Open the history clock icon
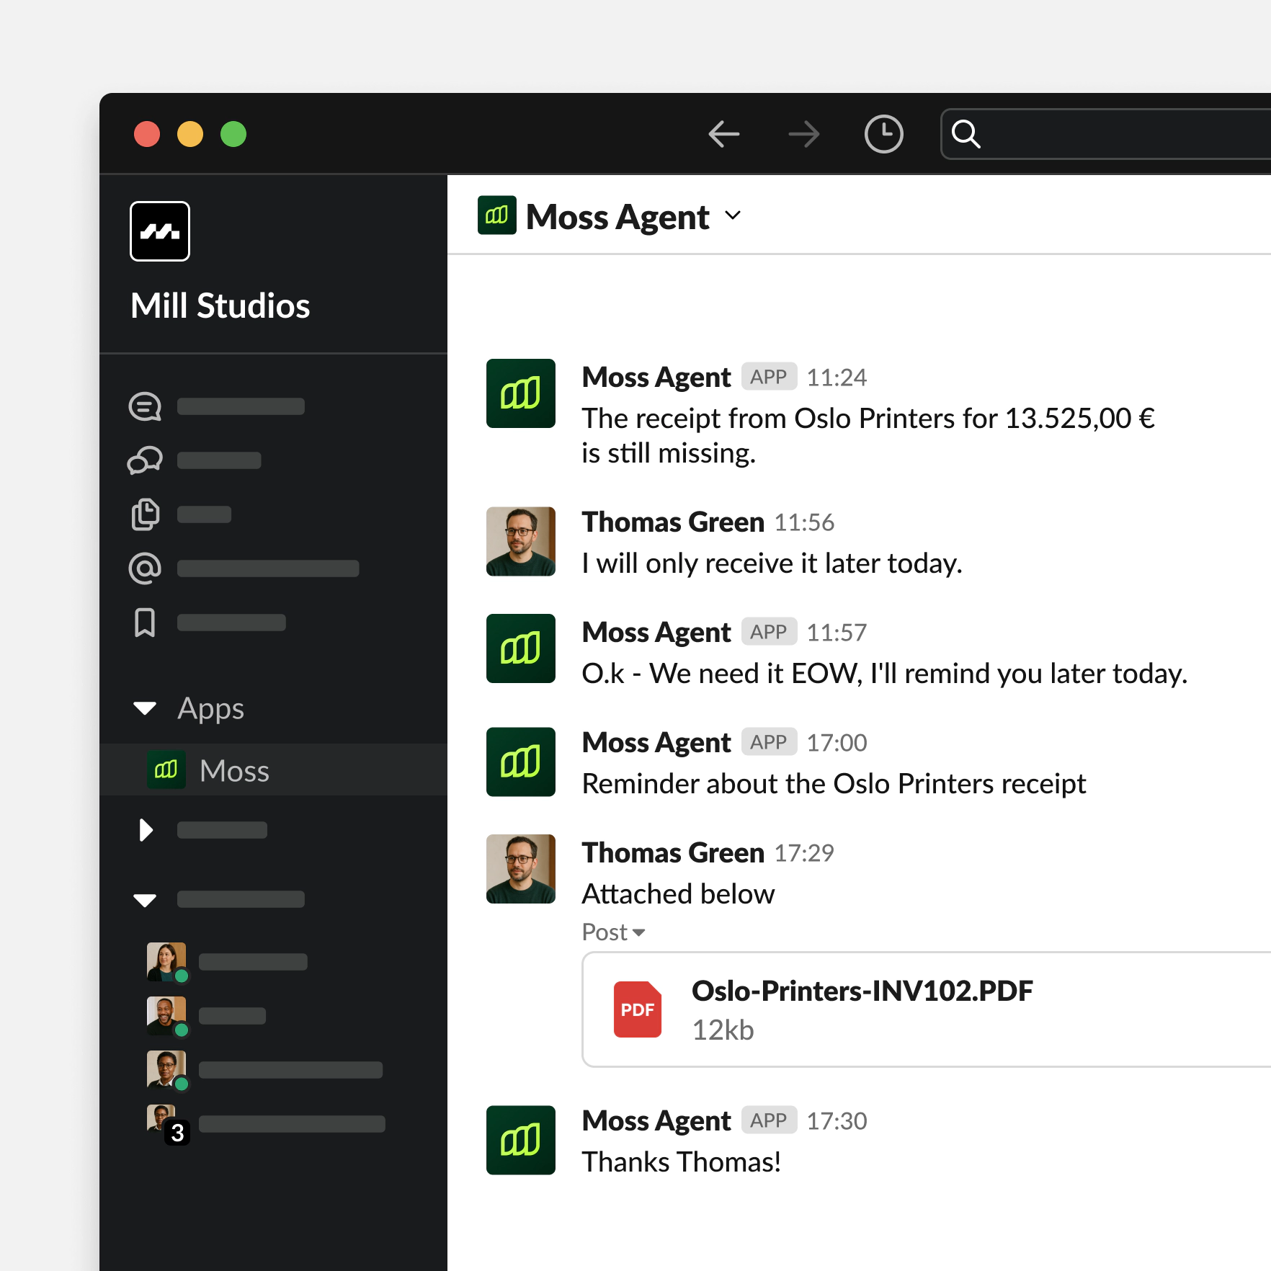The image size is (1271, 1271). point(883,133)
